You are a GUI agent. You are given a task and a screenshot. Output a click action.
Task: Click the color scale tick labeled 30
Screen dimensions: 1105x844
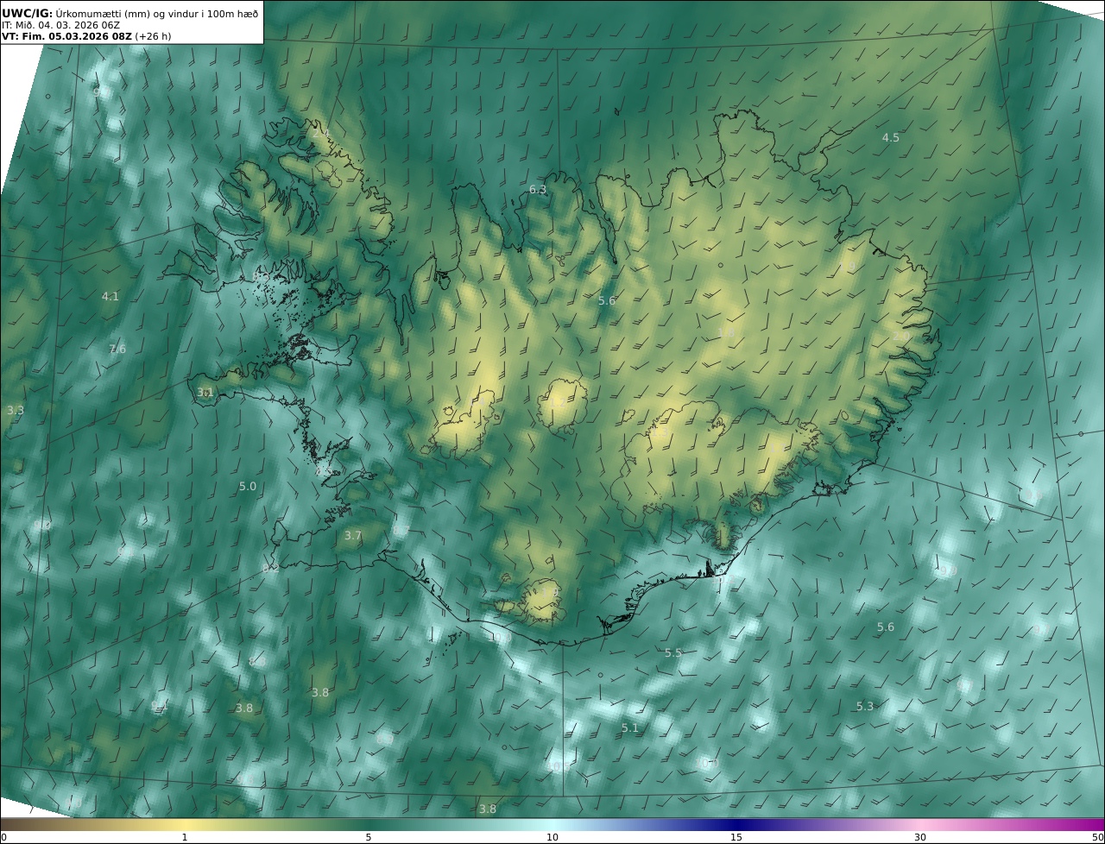pos(920,837)
